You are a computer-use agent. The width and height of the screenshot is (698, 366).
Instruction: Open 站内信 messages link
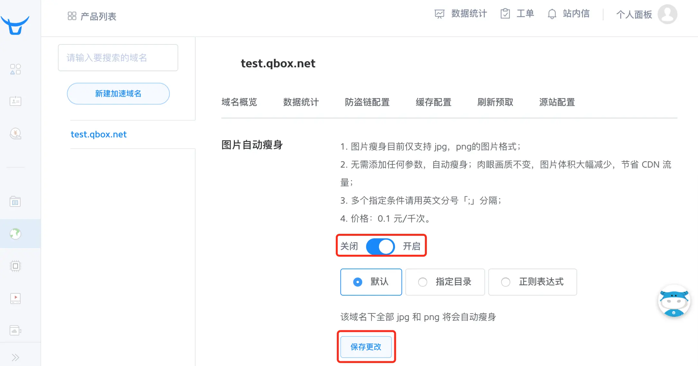576,14
